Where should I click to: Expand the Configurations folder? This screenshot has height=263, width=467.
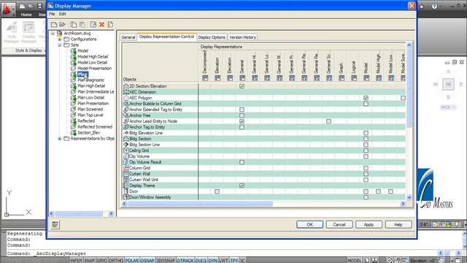[60, 39]
